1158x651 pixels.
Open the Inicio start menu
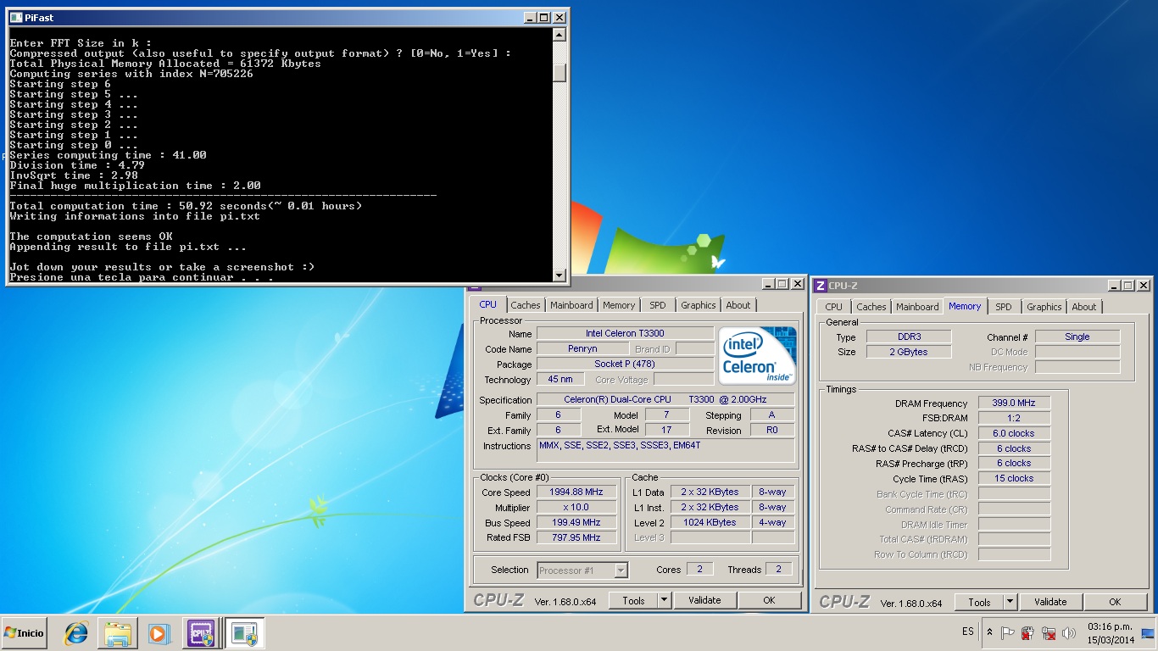[24, 632]
